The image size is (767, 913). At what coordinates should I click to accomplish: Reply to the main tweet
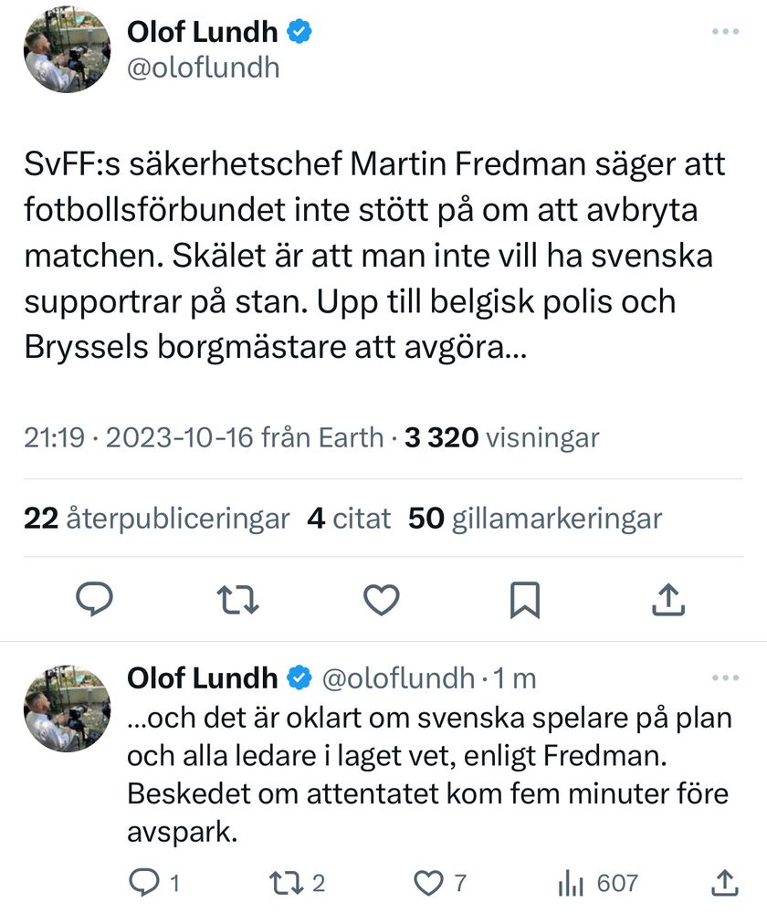[x=92, y=599]
